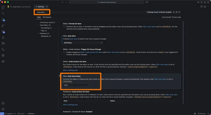Select the User settings scope tab
Viewport: 211px width, 115px height.
point(39,17)
